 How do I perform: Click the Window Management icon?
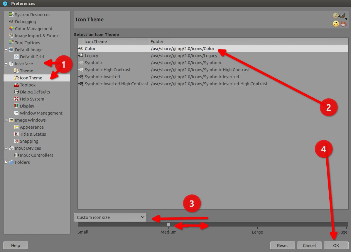click(16, 113)
